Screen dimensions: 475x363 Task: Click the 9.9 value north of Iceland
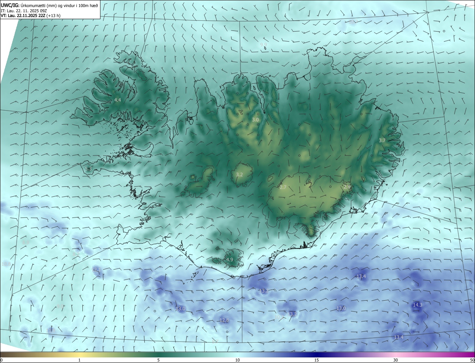[x=263, y=45]
